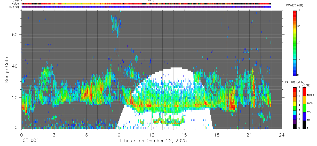This screenshot has height=146, width=317.
Task: Click the '6' hour tick on the time axis
Action: click(86, 134)
